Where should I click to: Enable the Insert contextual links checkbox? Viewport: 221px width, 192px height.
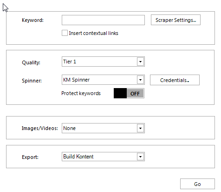coord(65,33)
